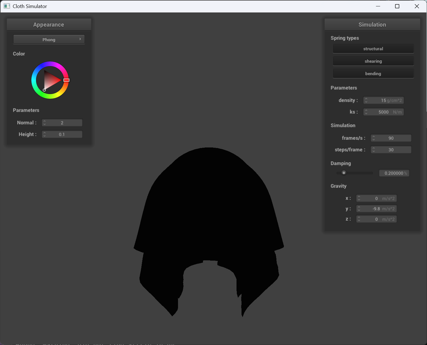The height and width of the screenshot is (345, 427).
Task: Click the Gravity y value field
Action: (376, 209)
